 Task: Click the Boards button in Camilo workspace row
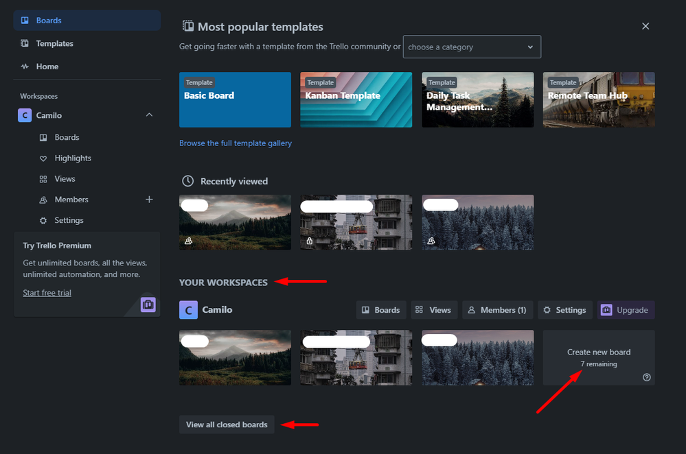[x=381, y=310]
